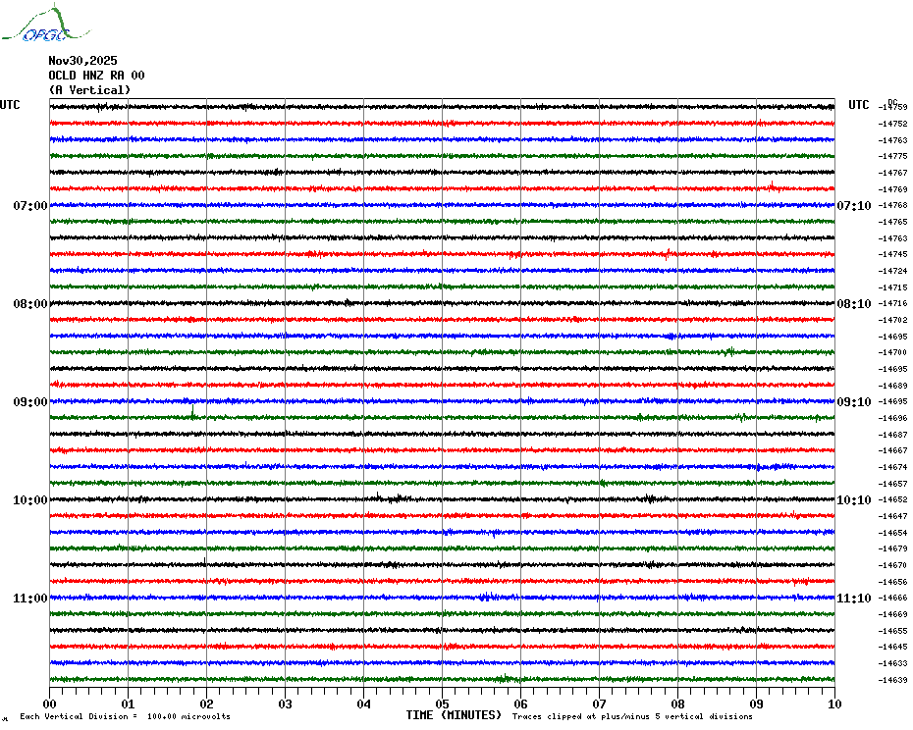Select the date text Nov30,2025
913x730 pixels.
tap(82, 61)
